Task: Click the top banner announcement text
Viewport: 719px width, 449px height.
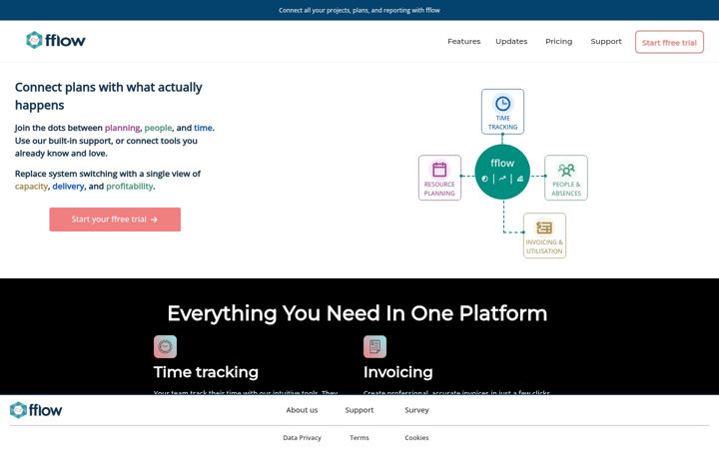Action: (359, 10)
